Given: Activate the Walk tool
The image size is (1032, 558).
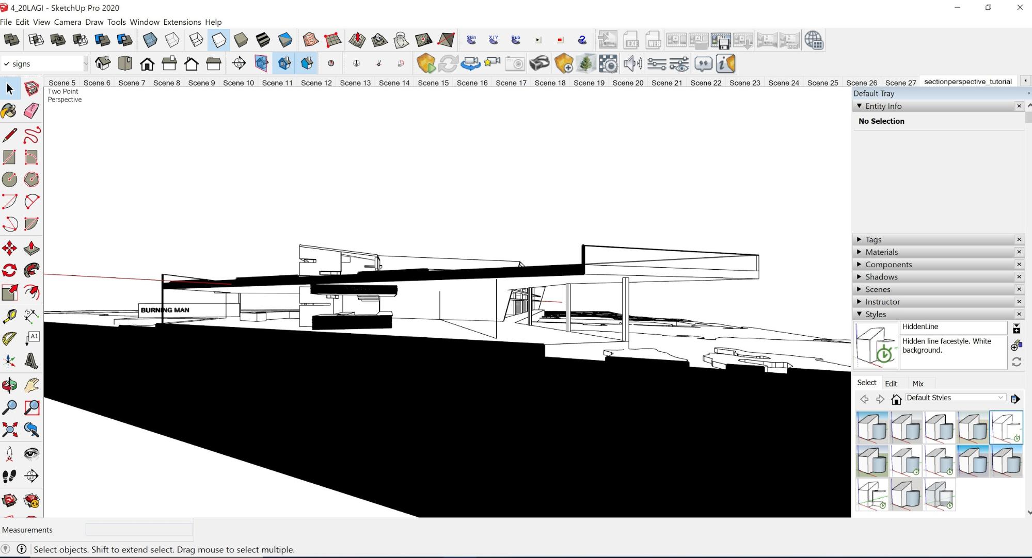Looking at the screenshot, I should (9, 477).
